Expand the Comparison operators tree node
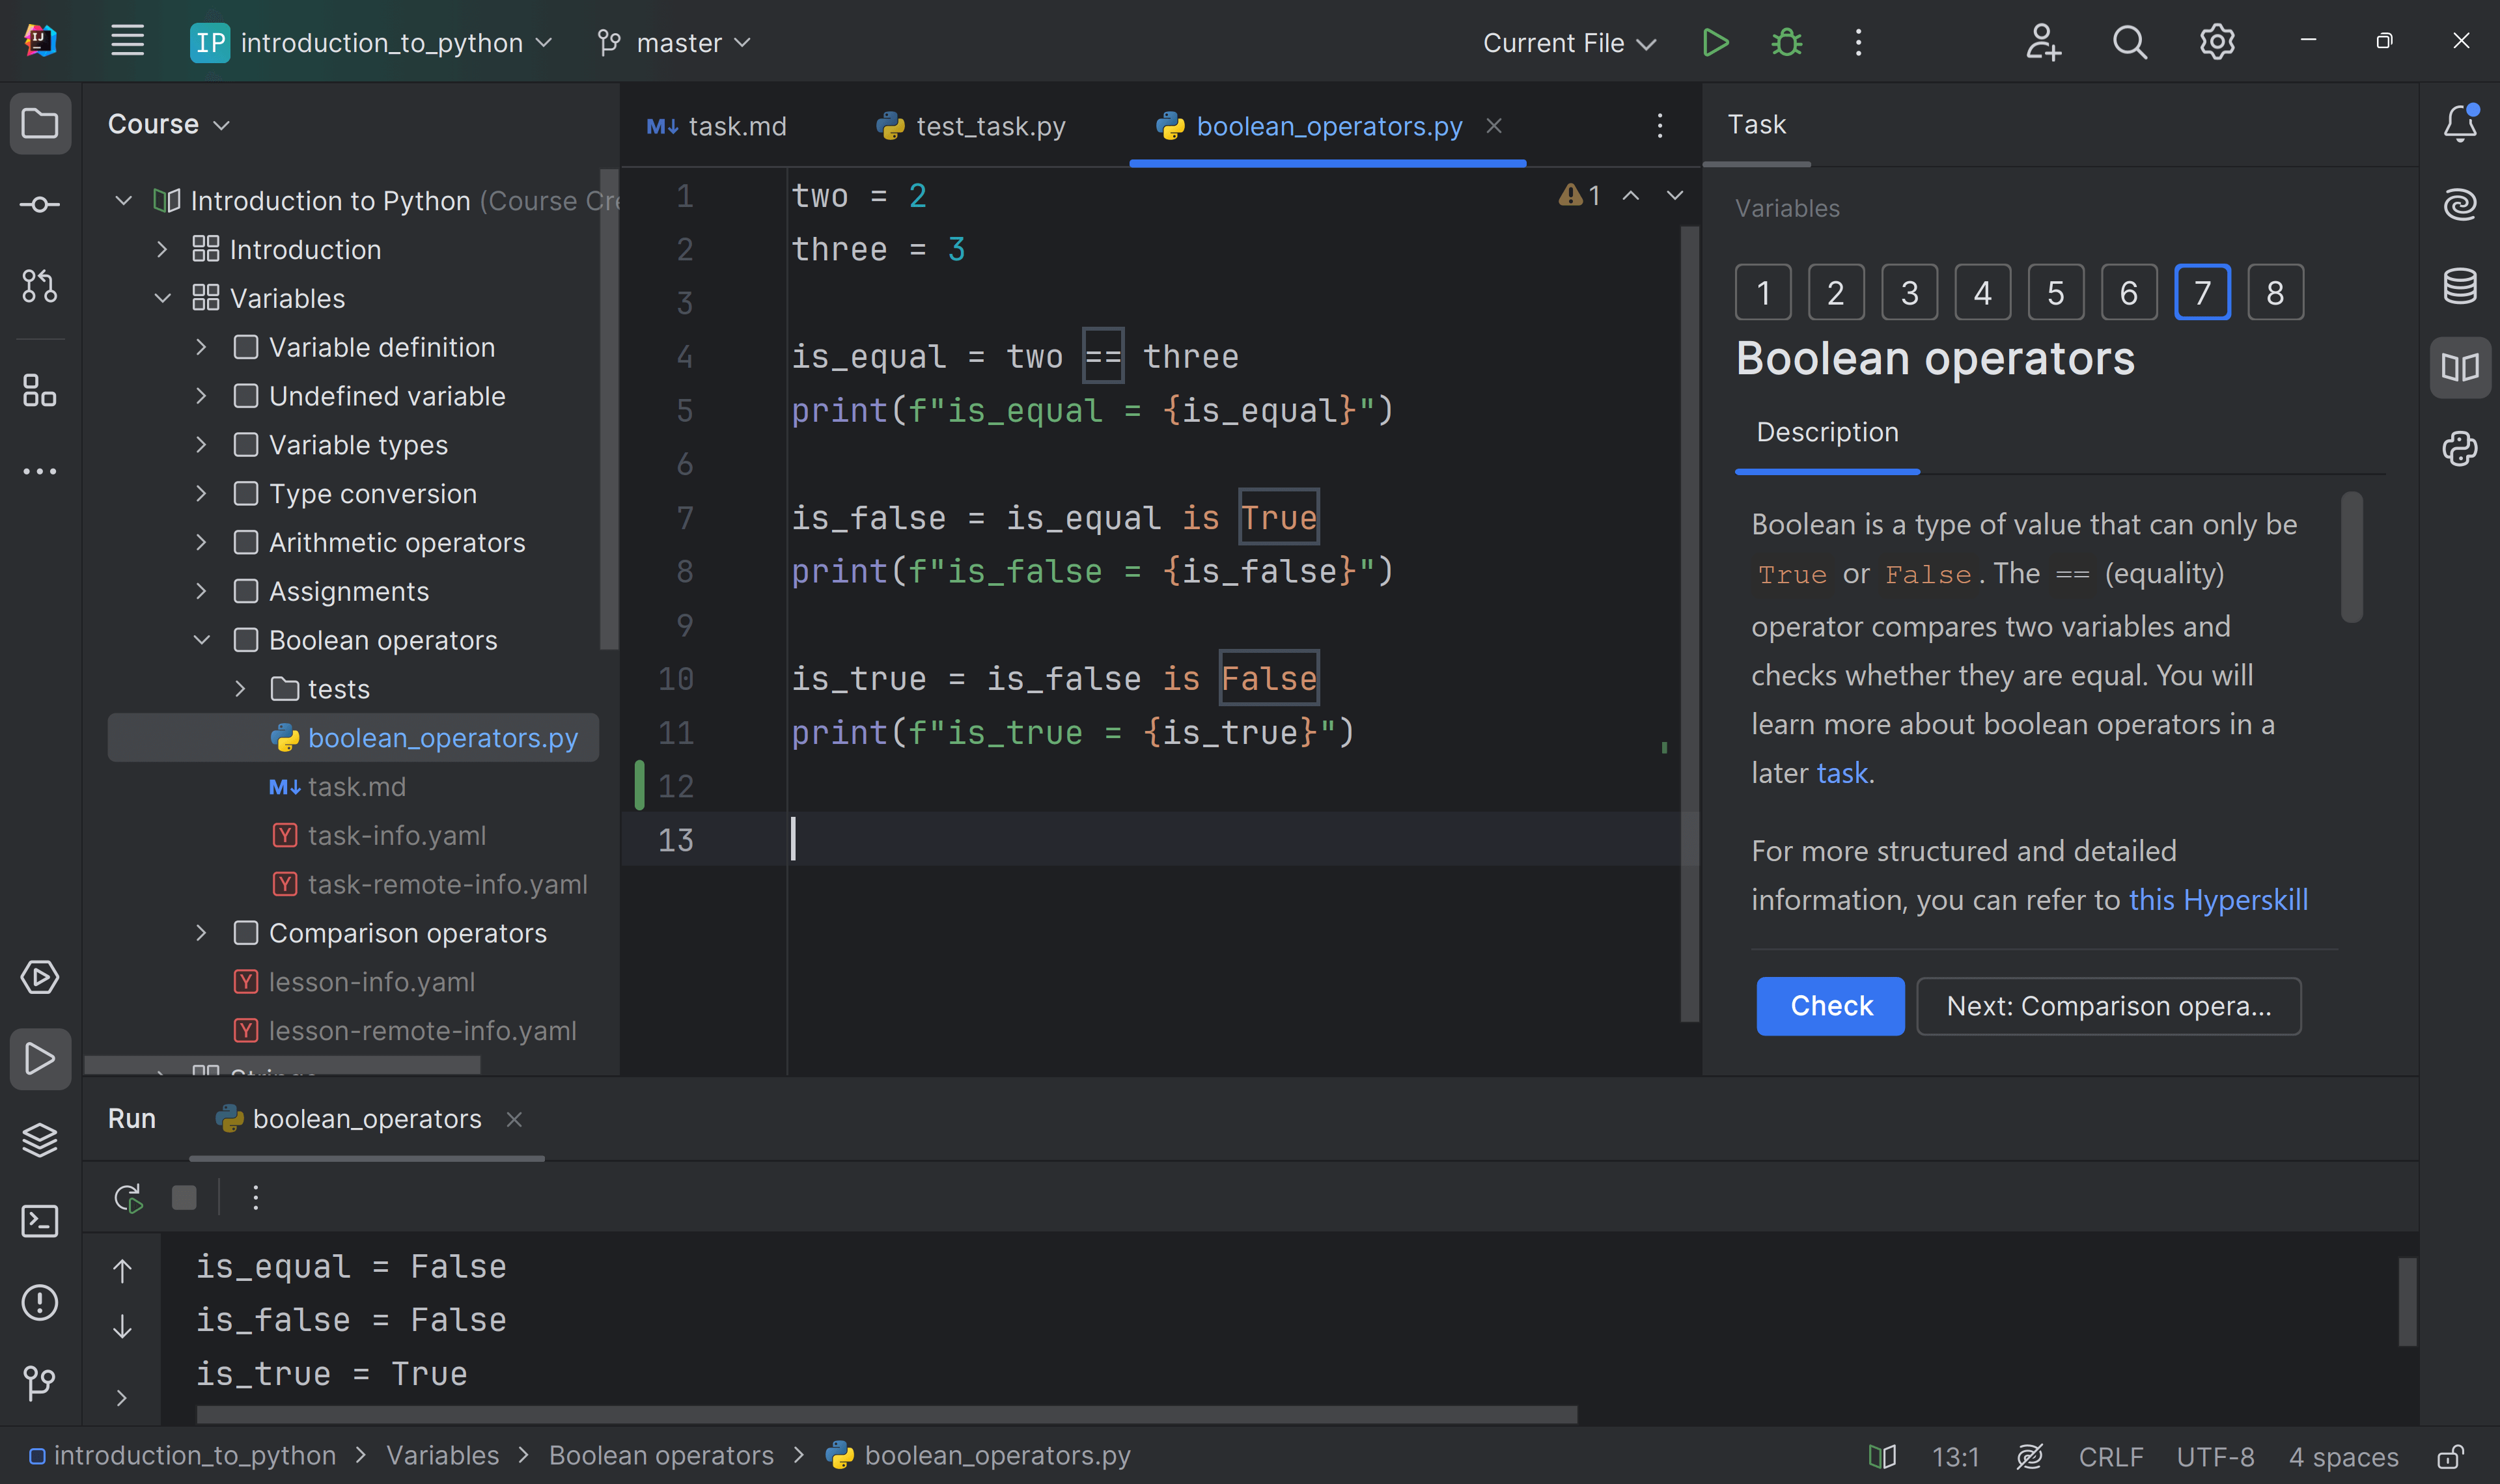 point(201,932)
